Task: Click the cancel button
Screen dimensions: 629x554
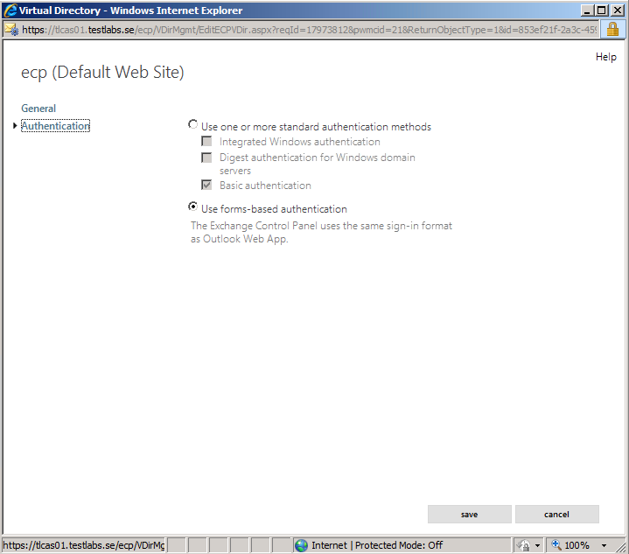Action: (556, 515)
